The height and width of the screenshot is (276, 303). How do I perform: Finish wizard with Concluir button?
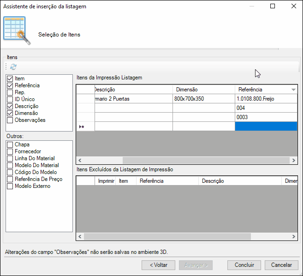[x=244, y=265]
